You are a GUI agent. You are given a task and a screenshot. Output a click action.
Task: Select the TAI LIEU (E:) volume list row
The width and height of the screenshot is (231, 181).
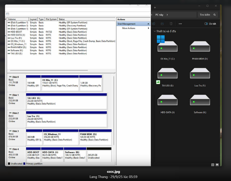(x=61, y=53)
